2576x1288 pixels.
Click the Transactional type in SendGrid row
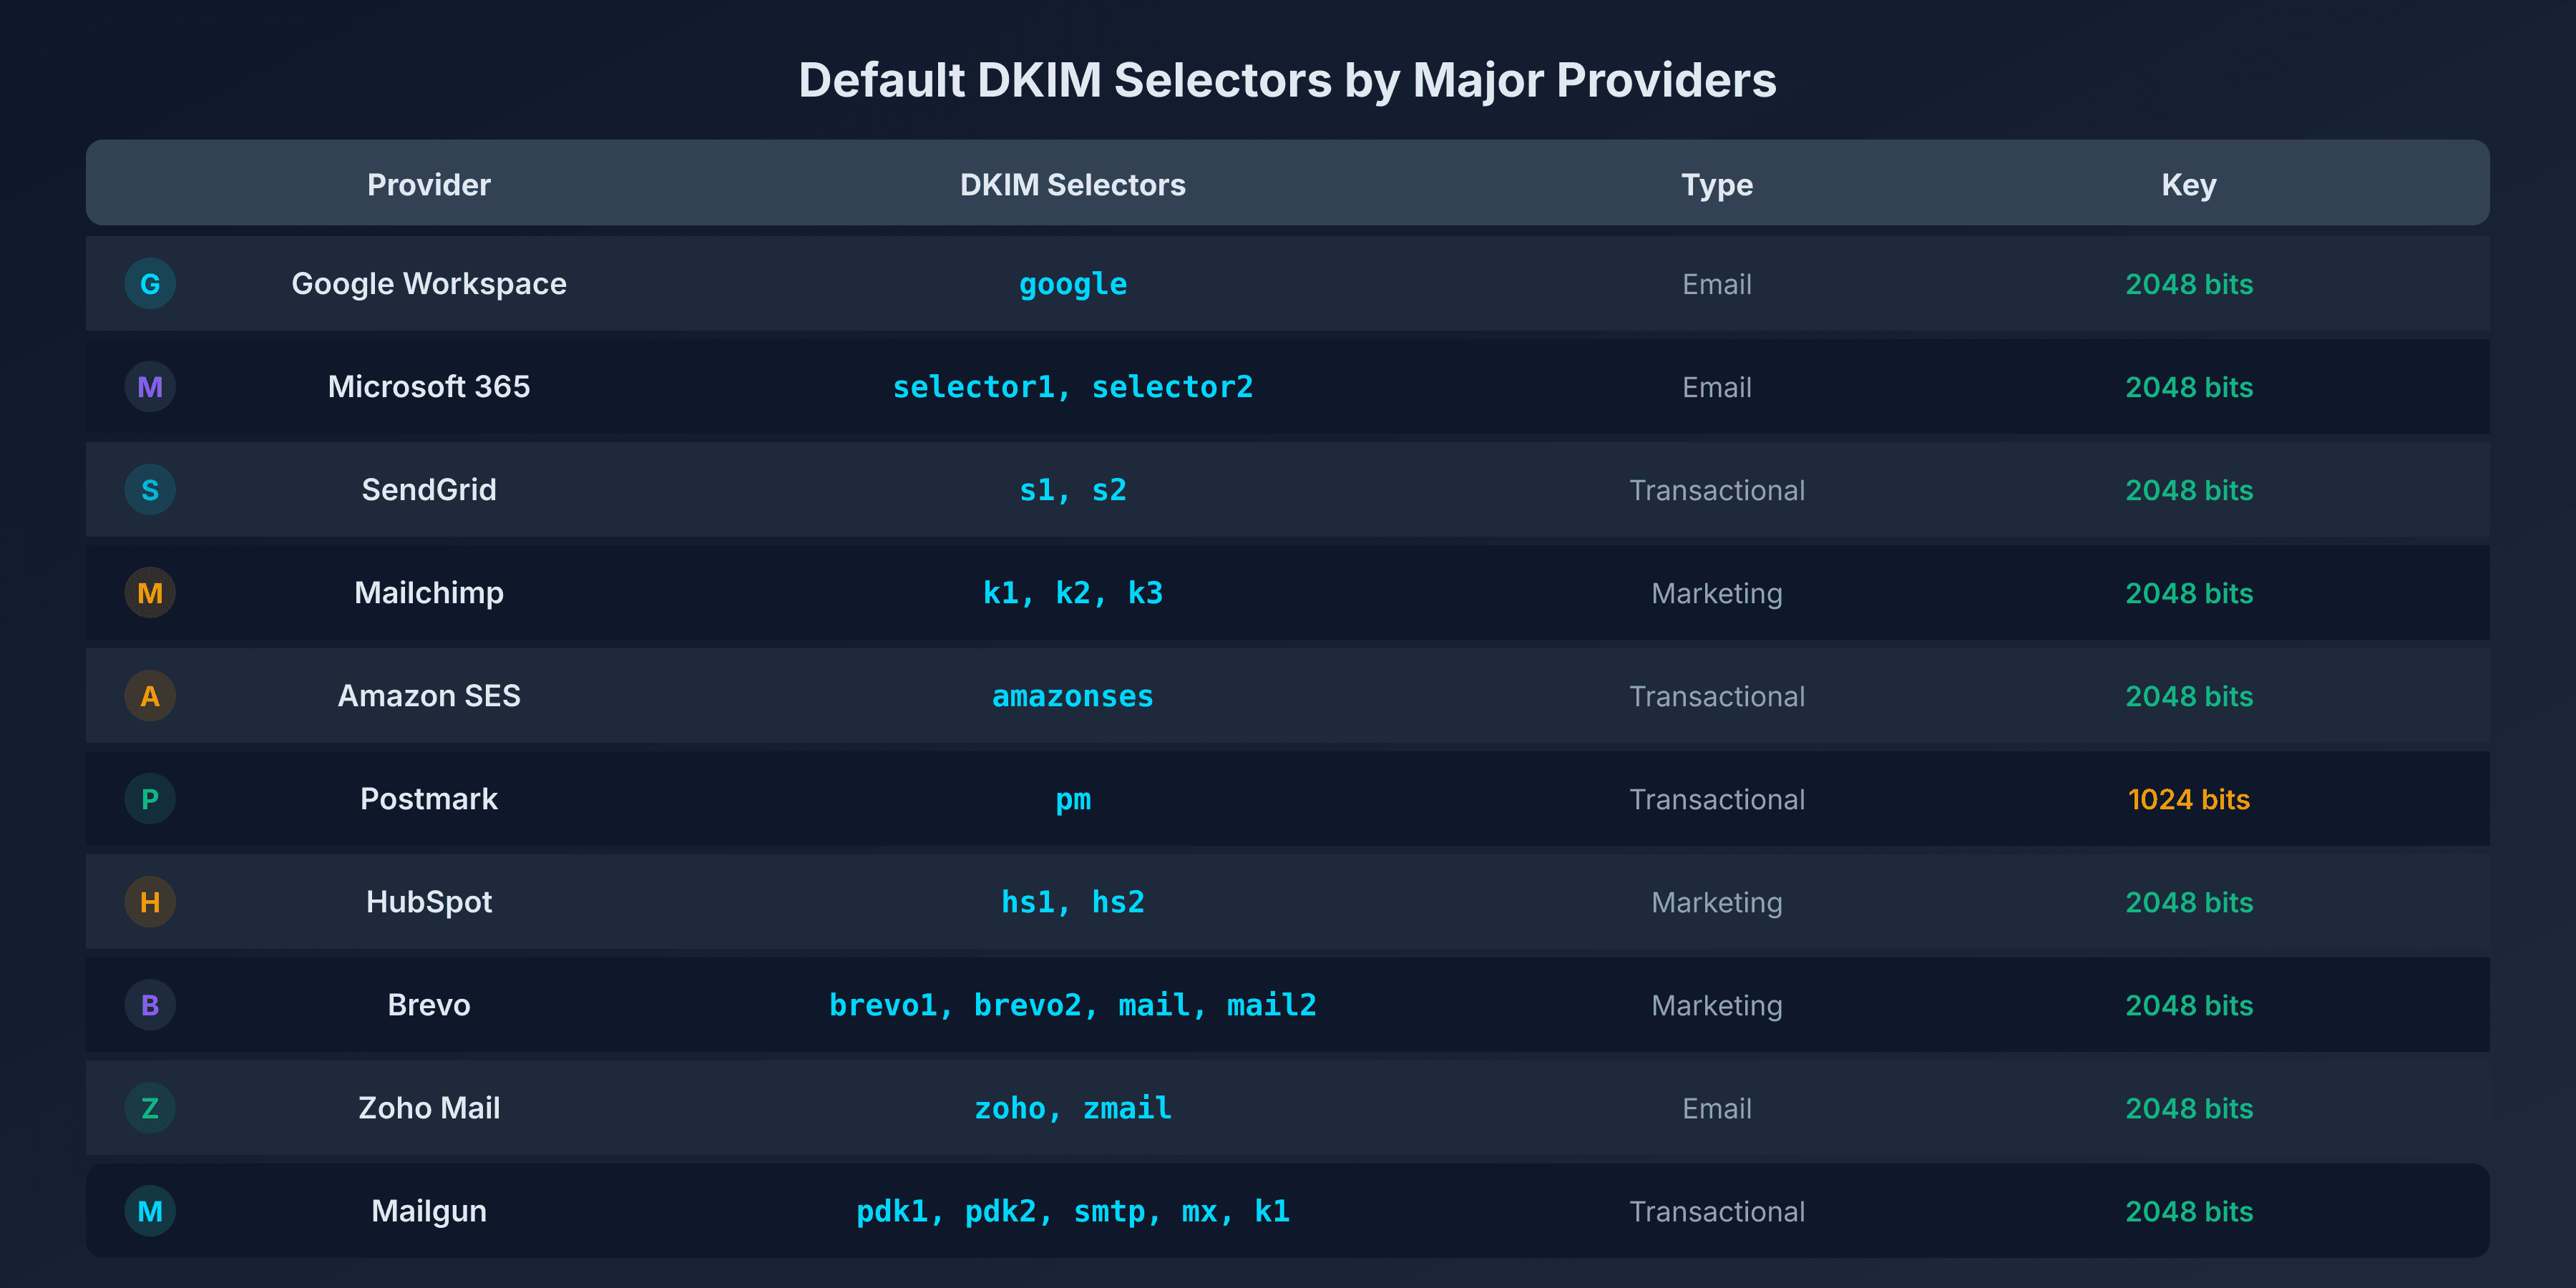coord(1717,491)
